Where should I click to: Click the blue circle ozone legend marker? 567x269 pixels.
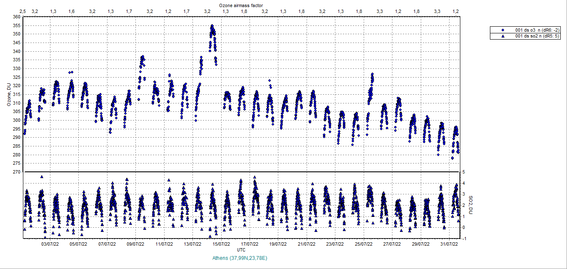tap(503, 30)
